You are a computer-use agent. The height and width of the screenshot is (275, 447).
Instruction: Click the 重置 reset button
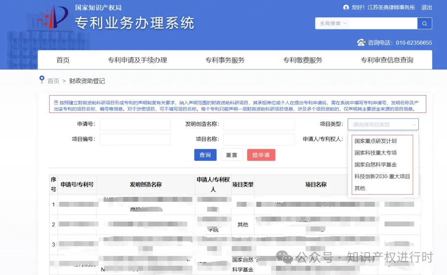point(232,155)
